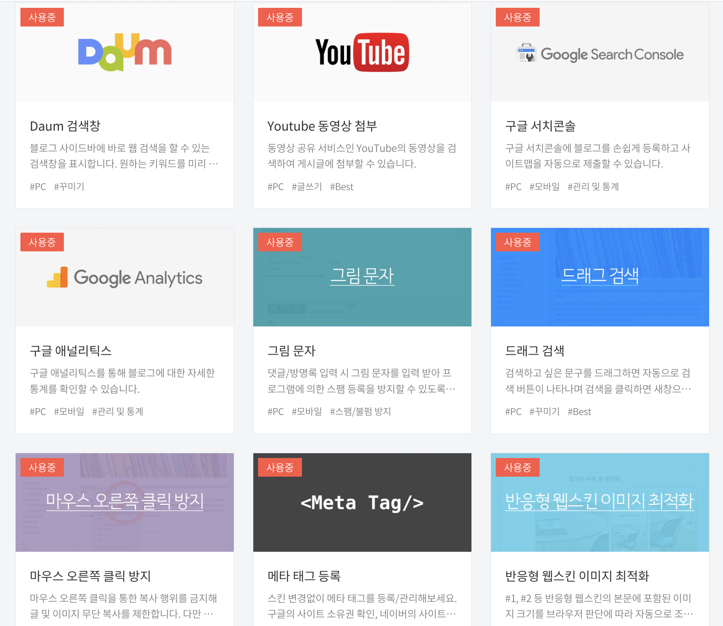The height and width of the screenshot is (626, 723).
Task: Select #PC tag under 구글 애널리틱스
Action: (x=38, y=412)
